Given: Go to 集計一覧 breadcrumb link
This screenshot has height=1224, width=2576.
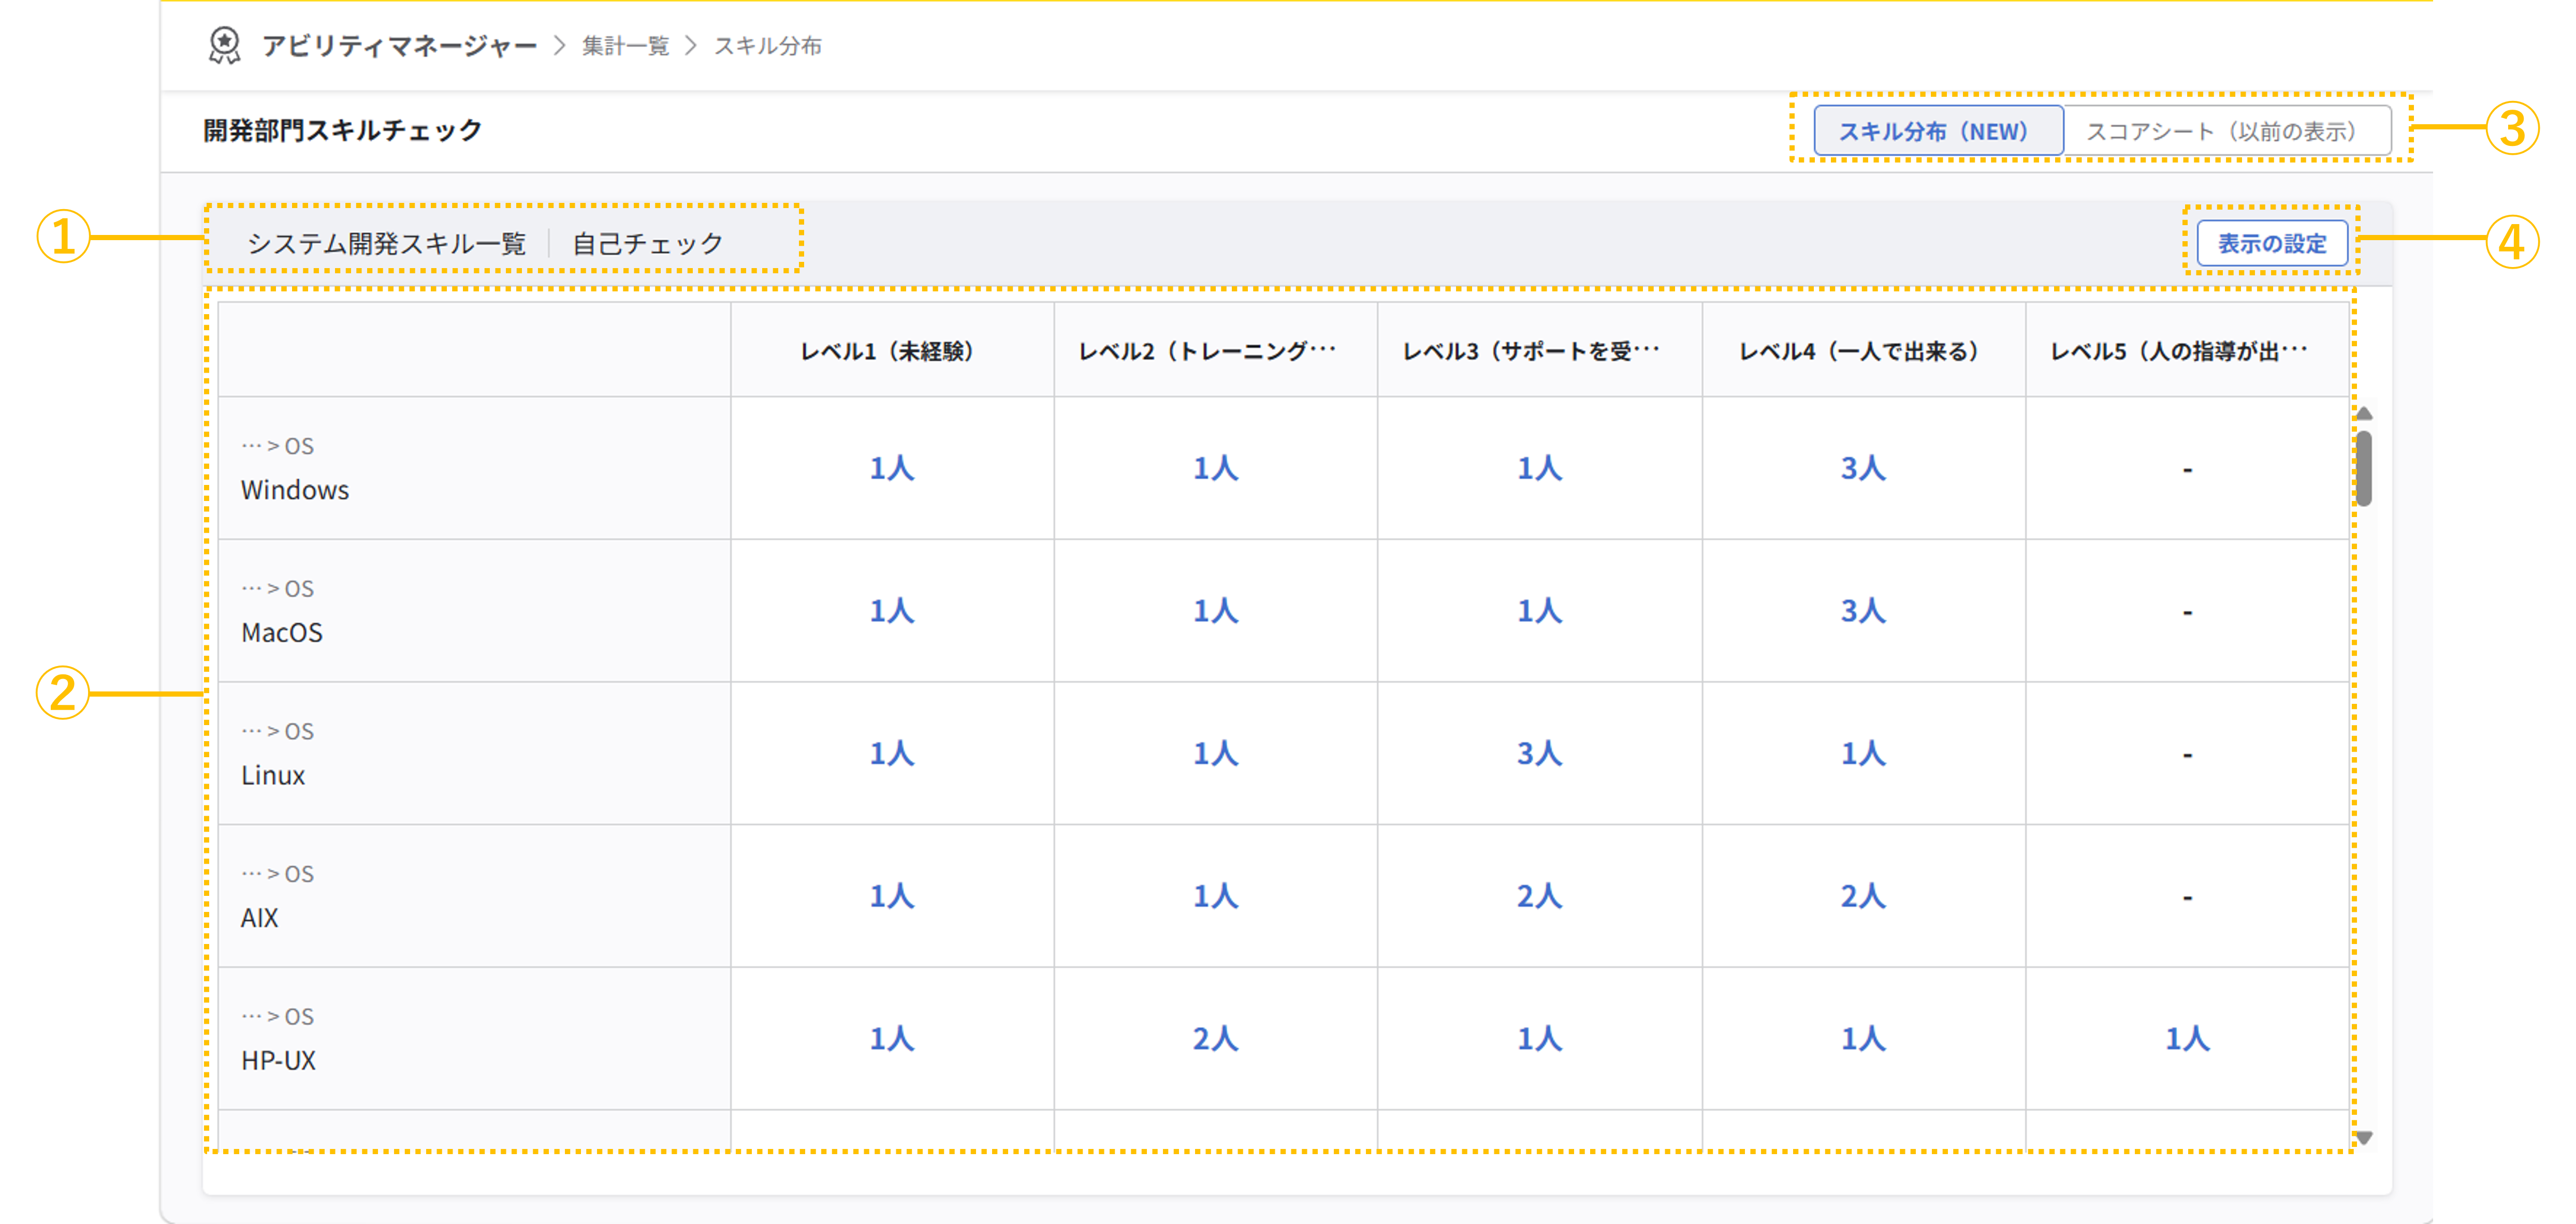Looking at the screenshot, I should tap(626, 46).
